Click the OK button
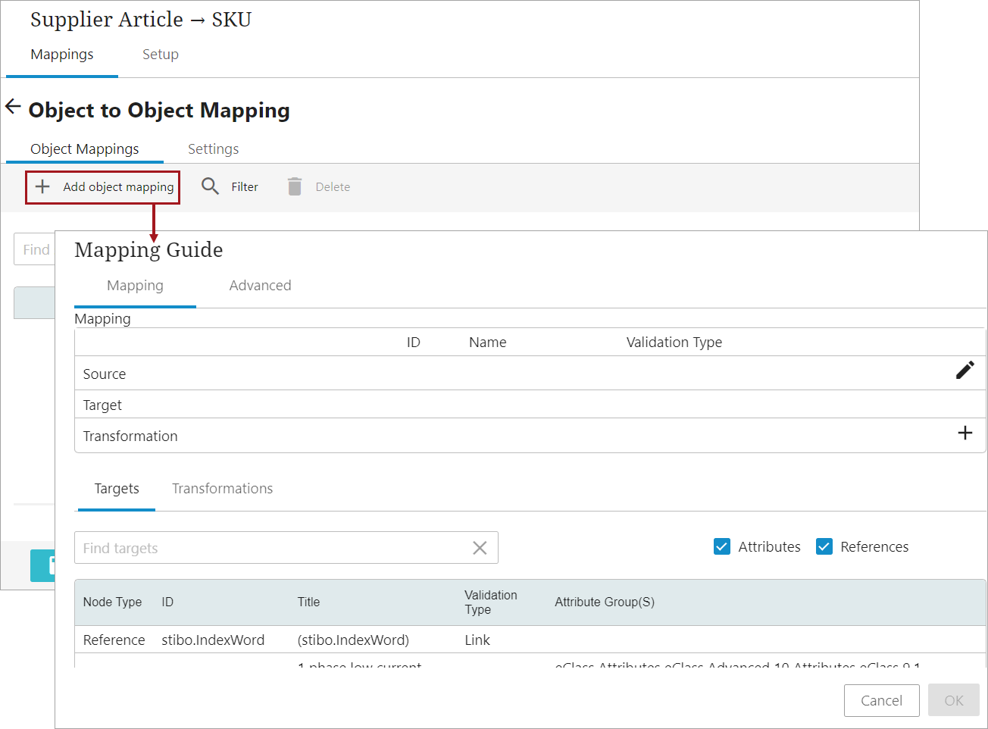This screenshot has height=729, width=988. [x=953, y=700]
